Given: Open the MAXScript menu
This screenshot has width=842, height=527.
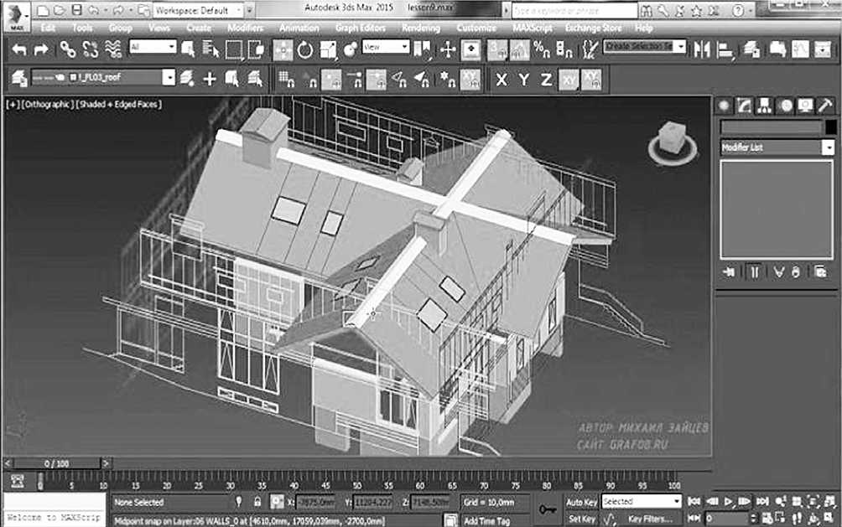Looking at the screenshot, I should [533, 28].
